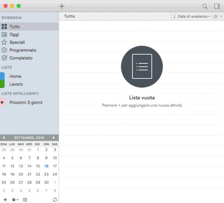Screen dimensions: 224x203
Task: Go to the next month arrow
Action: point(54,138)
